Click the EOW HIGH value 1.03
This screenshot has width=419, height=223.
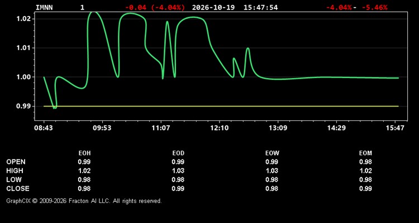tap(272, 171)
